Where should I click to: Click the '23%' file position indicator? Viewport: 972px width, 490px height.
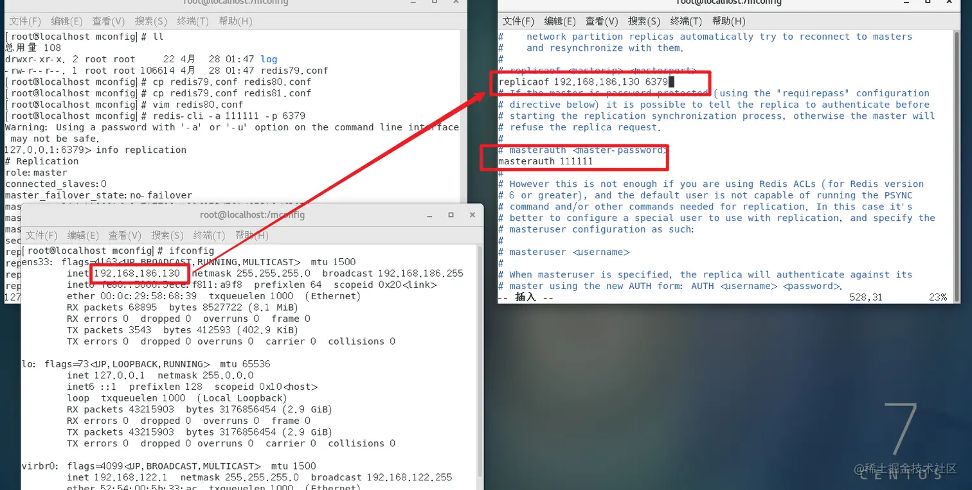pyautogui.click(x=938, y=297)
